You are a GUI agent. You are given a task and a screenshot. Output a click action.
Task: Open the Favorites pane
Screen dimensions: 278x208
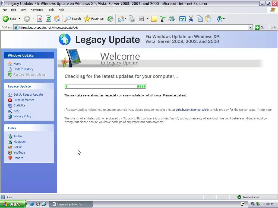point(94,19)
